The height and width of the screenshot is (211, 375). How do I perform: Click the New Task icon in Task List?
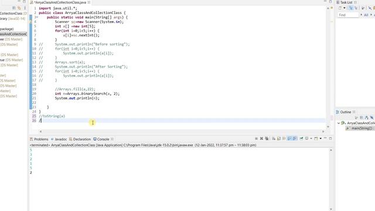click(340, 8)
